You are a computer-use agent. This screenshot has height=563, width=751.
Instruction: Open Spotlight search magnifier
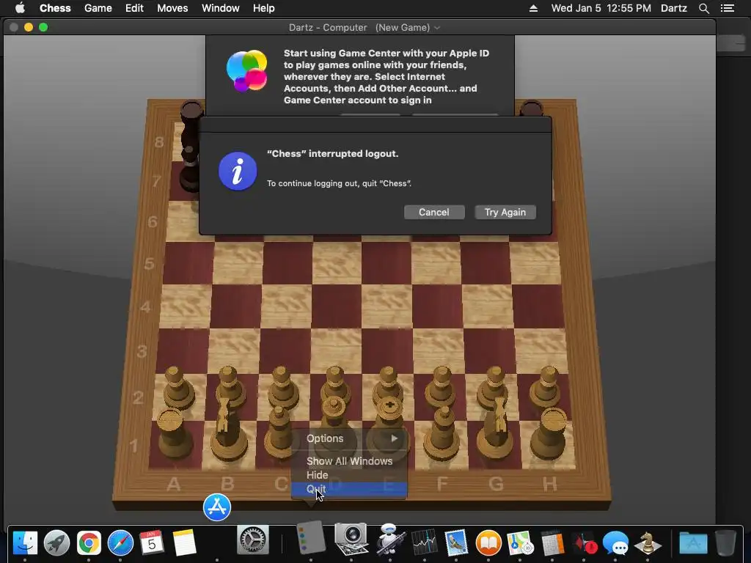(703, 8)
